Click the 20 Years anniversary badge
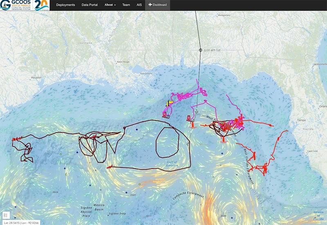The width and height of the screenshot is (327, 225). pos(42,5)
